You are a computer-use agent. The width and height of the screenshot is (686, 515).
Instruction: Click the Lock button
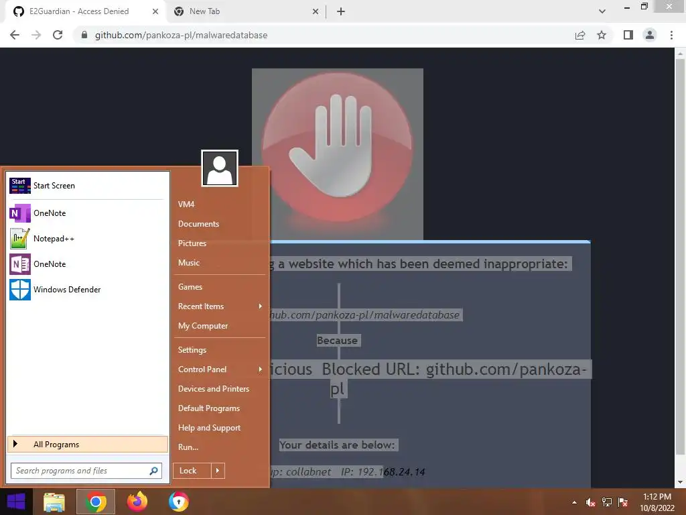click(x=192, y=471)
